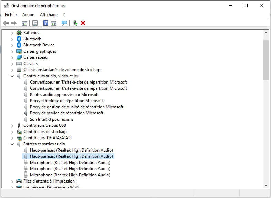Click the Son Intel(R) pour écrans speaker icon

click(25, 119)
